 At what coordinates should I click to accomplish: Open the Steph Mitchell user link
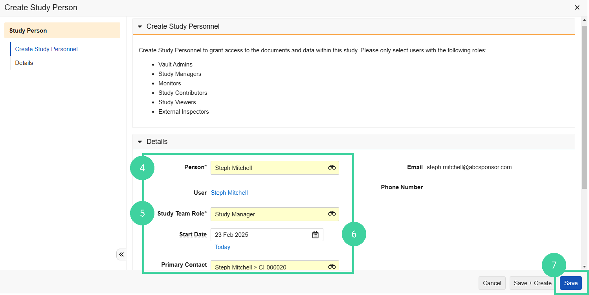coord(229,193)
